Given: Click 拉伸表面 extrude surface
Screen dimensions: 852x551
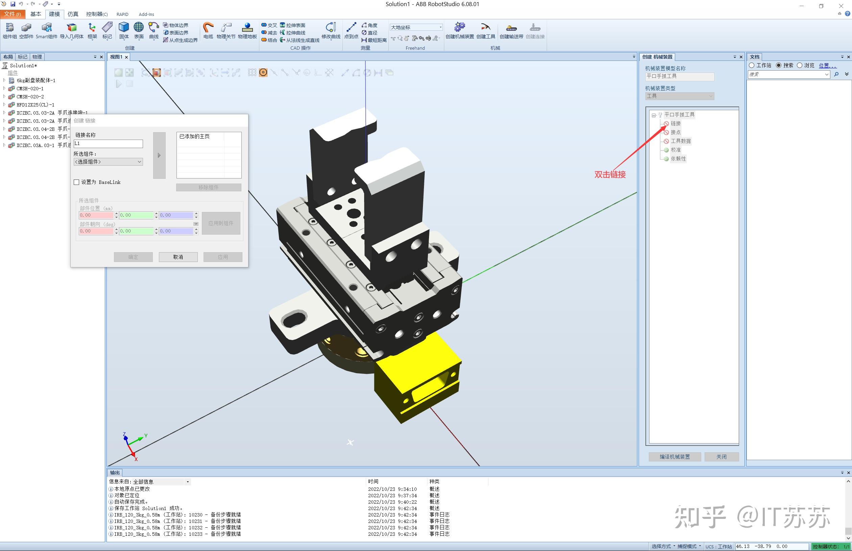Looking at the screenshot, I should point(293,25).
